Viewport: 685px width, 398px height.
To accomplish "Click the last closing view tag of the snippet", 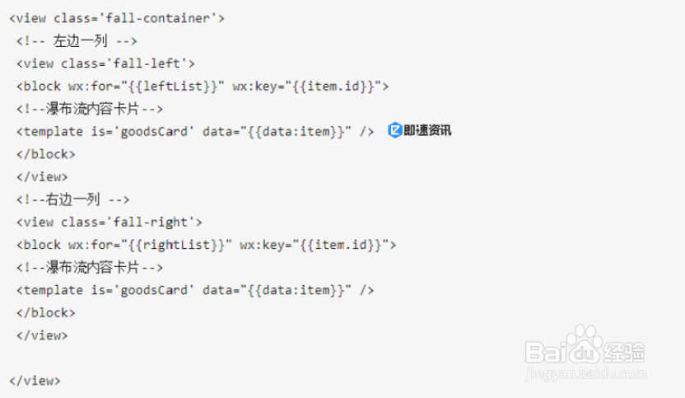I will [34, 381].
